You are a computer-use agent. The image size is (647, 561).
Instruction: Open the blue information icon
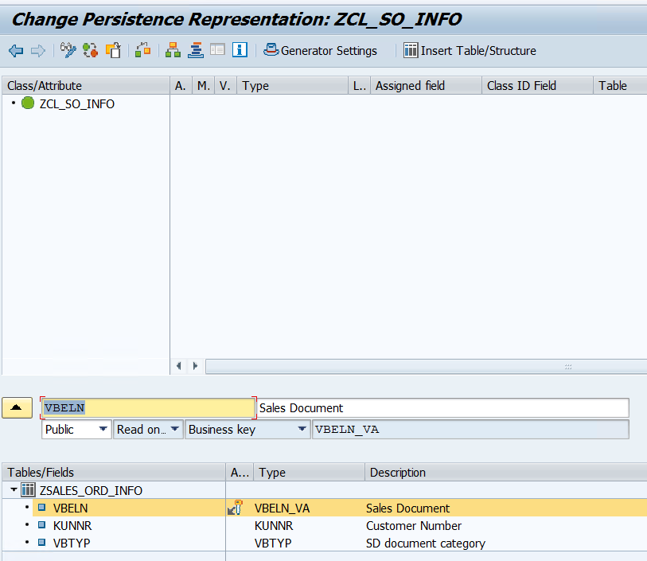click(x=240, y=50)
